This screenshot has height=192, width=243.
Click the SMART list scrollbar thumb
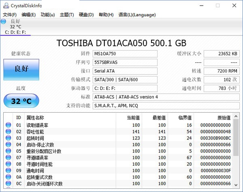click(236, 138)
